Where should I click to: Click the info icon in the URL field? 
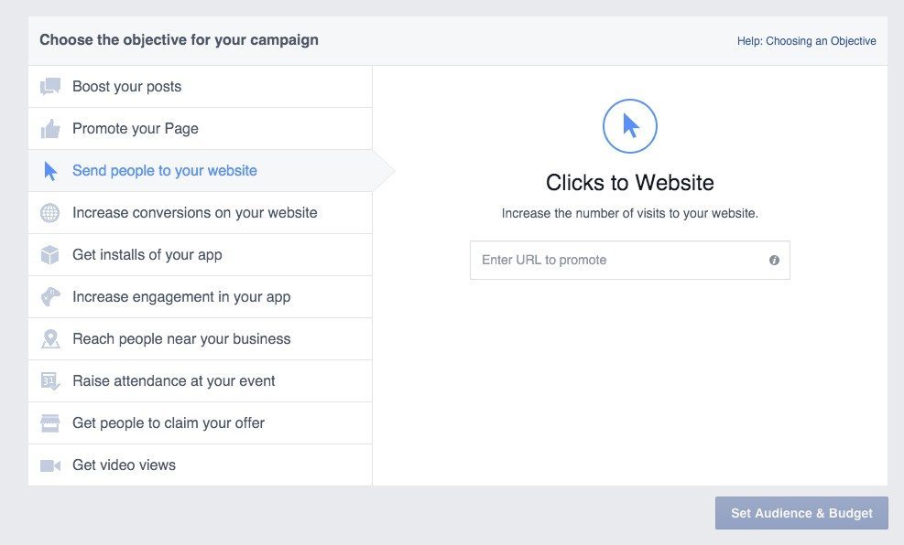774,261
